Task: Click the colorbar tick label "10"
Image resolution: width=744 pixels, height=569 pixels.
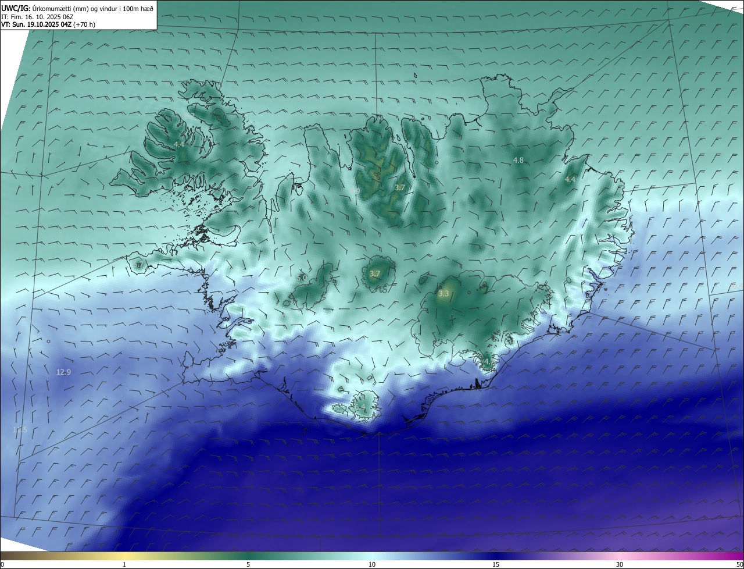Action: point(372,564)
